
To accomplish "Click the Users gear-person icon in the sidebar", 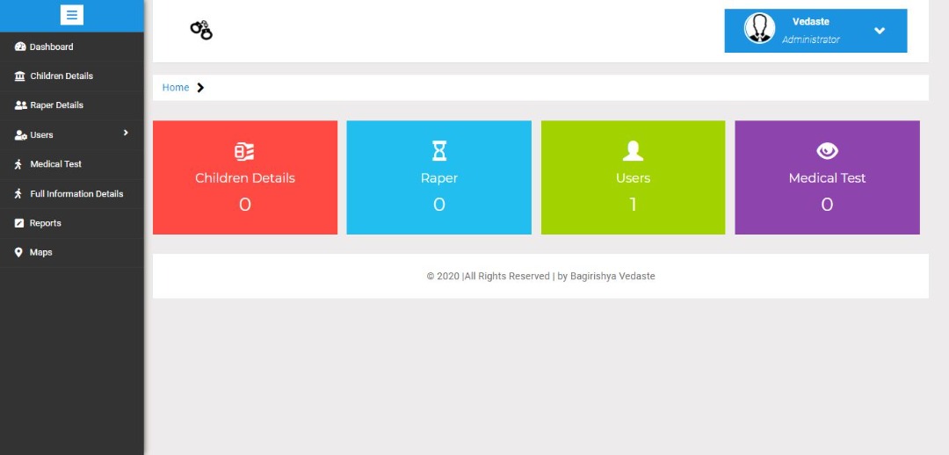I will click(x=20, y=135).
